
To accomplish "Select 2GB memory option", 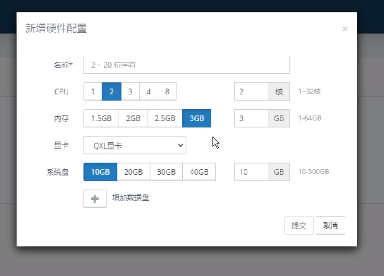I will point(133,119).
